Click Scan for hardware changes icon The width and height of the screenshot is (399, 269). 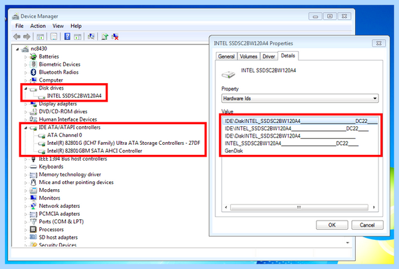pyautogui.click(x=91, y=37)
